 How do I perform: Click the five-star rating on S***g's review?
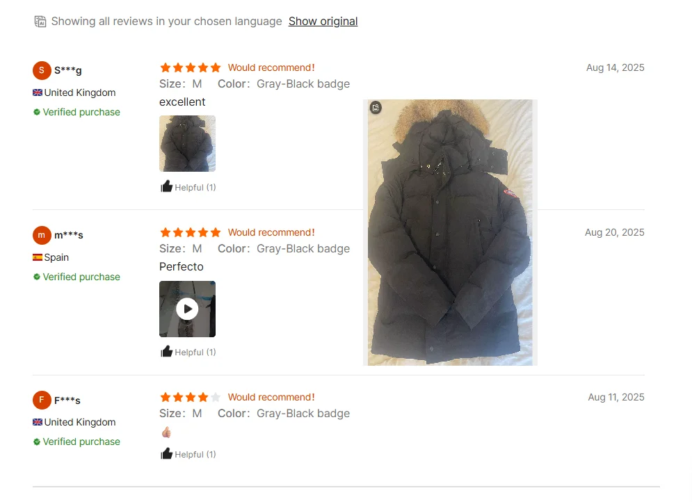(190, 67)
